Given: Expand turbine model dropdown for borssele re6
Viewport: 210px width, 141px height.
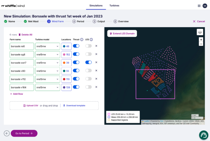Looking at the screenshot, I should 47,46.
